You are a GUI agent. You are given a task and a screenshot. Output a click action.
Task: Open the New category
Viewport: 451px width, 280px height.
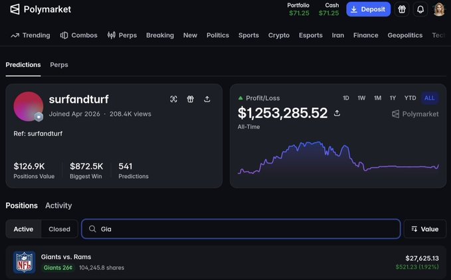190,35
